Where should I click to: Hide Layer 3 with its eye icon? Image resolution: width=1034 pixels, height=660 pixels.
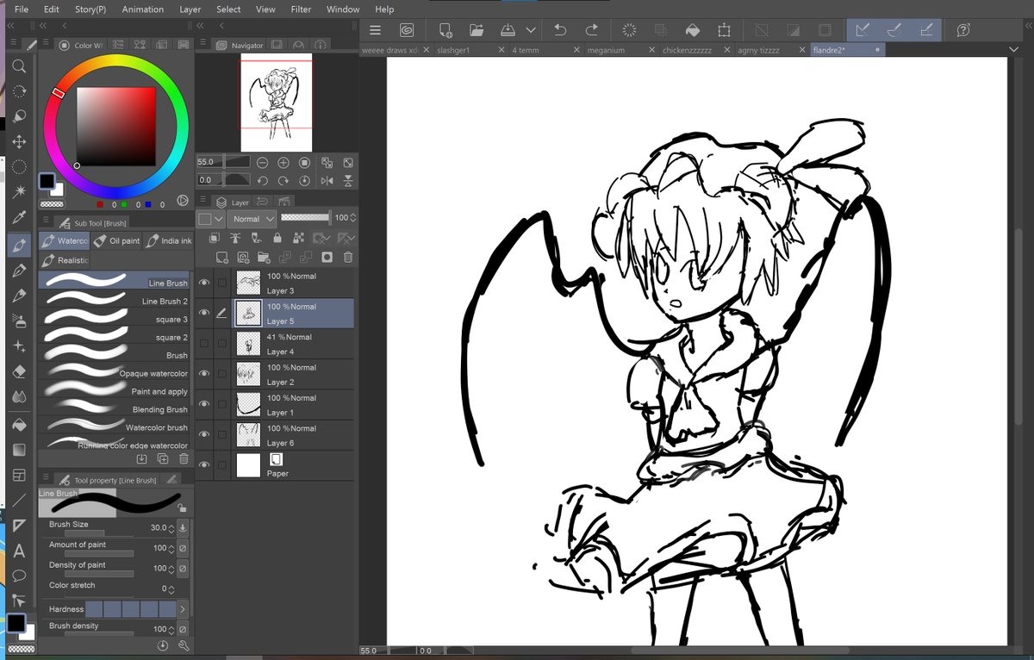204,283
